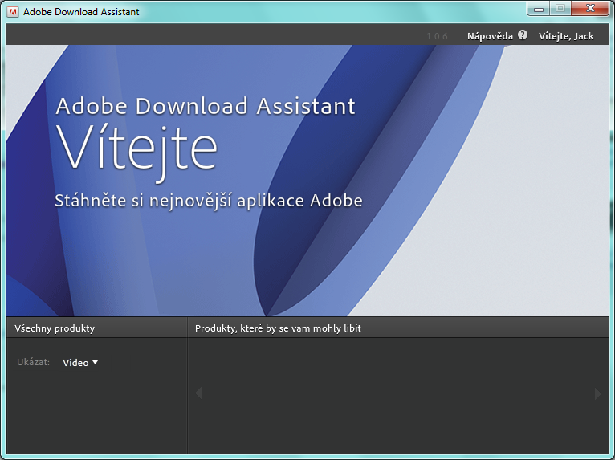Click the 1.0.6 version number
The width and height of the screenshot is (615, 460).
[x=437, y=36]
